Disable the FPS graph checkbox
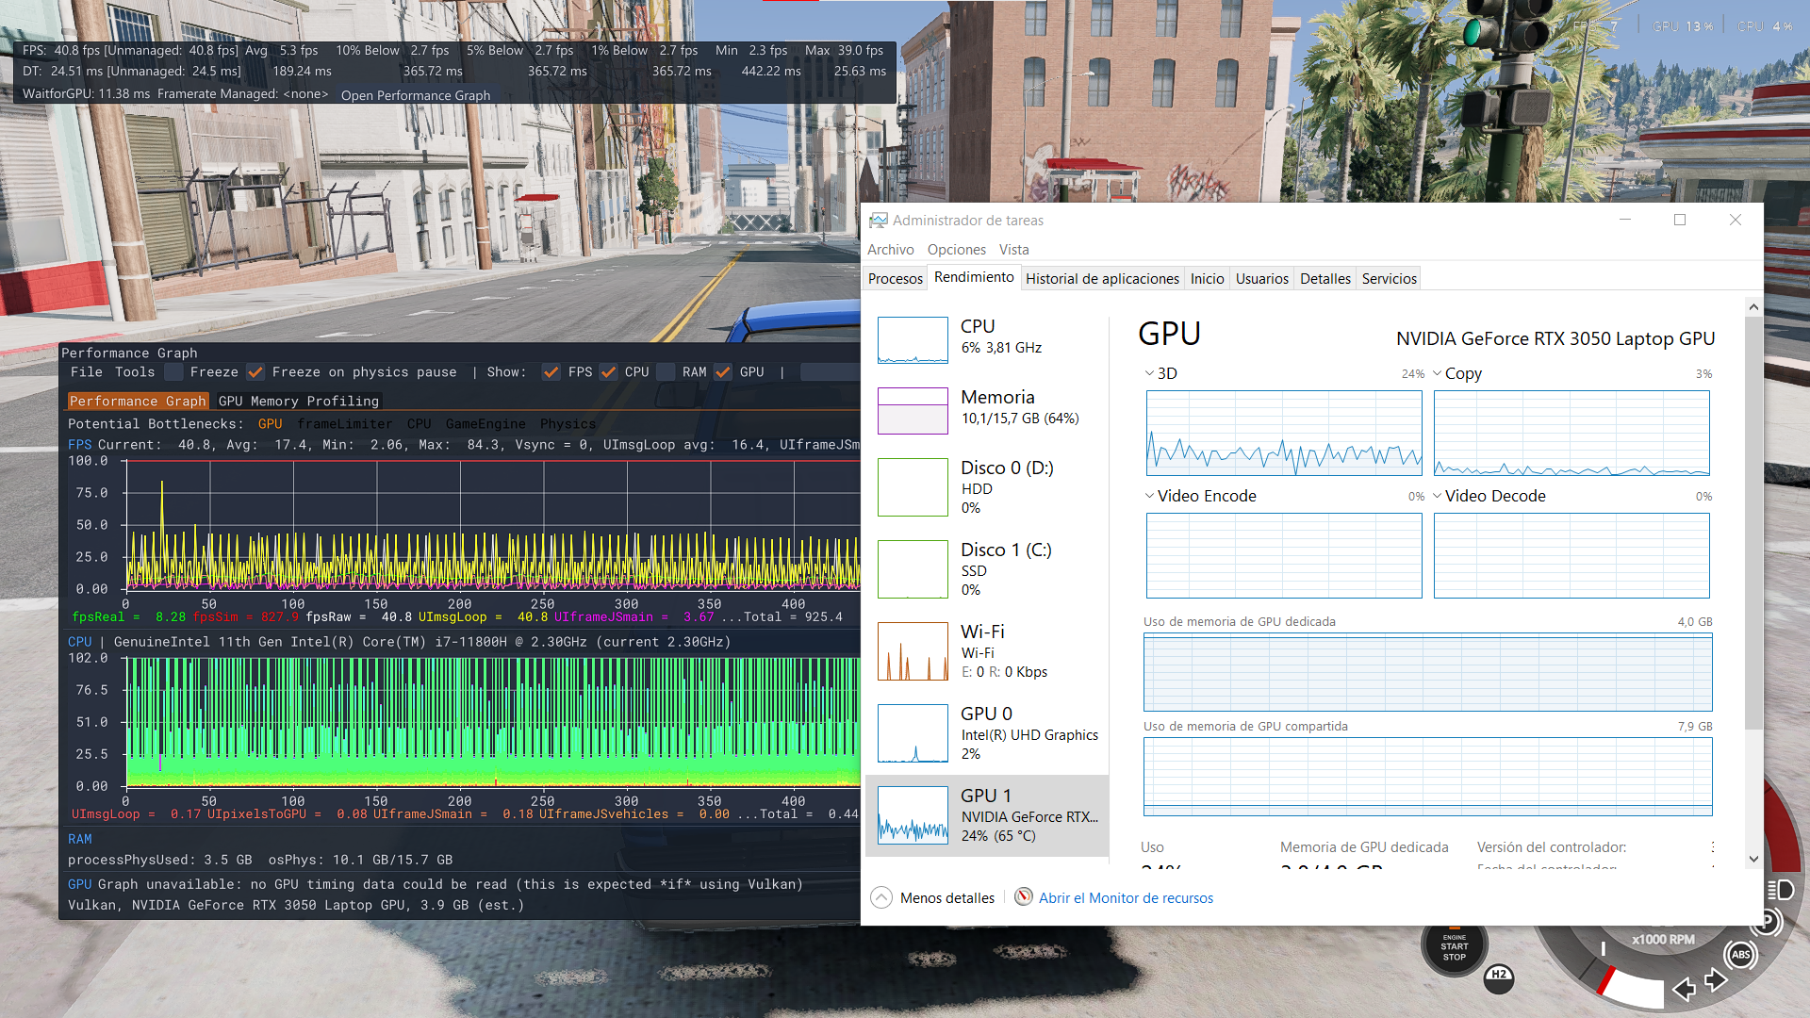The image size is (1810, 1018). click(x=551, y=372)
